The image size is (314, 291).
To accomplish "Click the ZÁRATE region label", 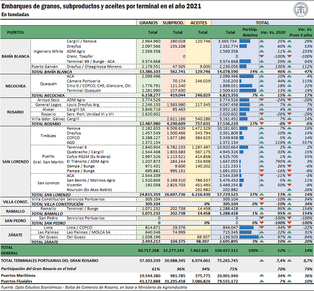I will pyautogui.click(x=15, y=234).
